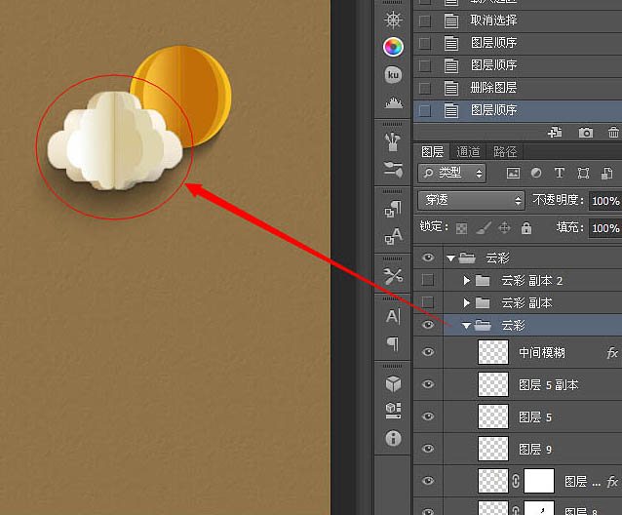Select the 图层 5 副本 layer thumbnail
Viewport: 622px width, 515px height.
[493, 384]
